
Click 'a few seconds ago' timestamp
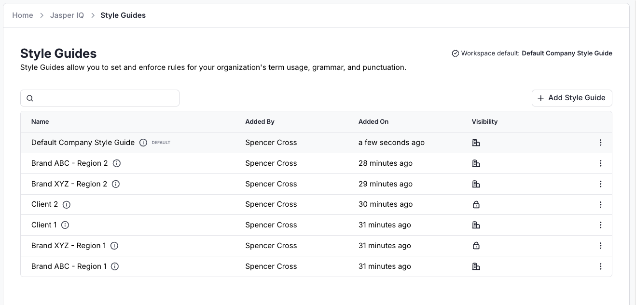click(391, 143)
